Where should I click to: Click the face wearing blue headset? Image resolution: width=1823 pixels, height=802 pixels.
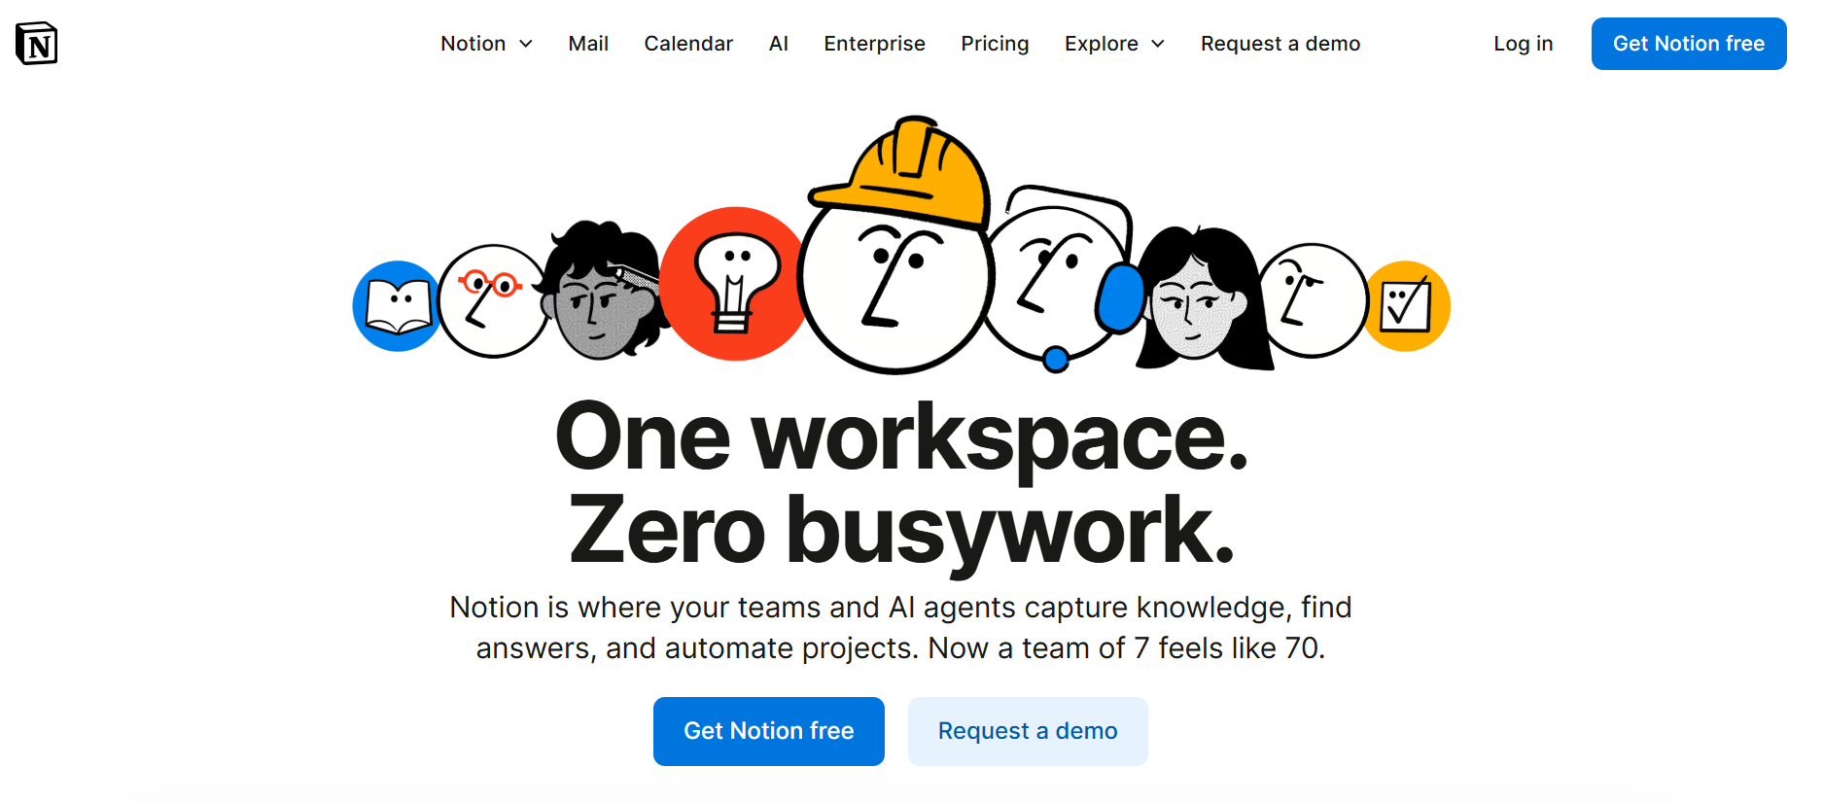pos(1055,277)
